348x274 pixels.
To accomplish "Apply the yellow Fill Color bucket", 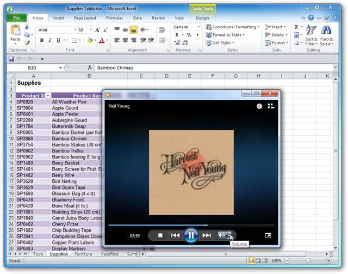I will (x=90, y=40).
